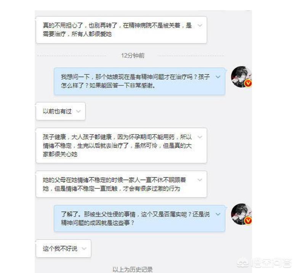
Task: Click the message beginning 她的父母在她情绪不稳定
Action: [x=121, y=184]
